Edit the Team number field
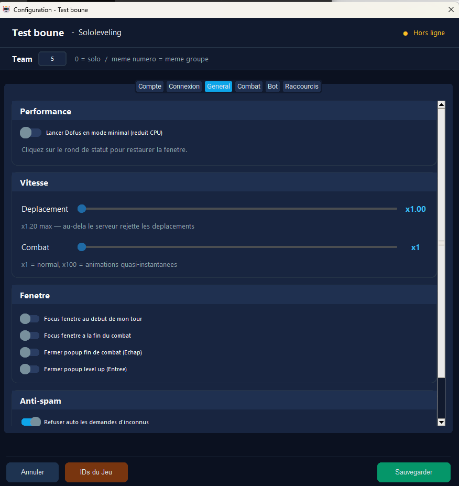Image resolution: width=459 pixels, height=486 pixels. coord(52,59)
